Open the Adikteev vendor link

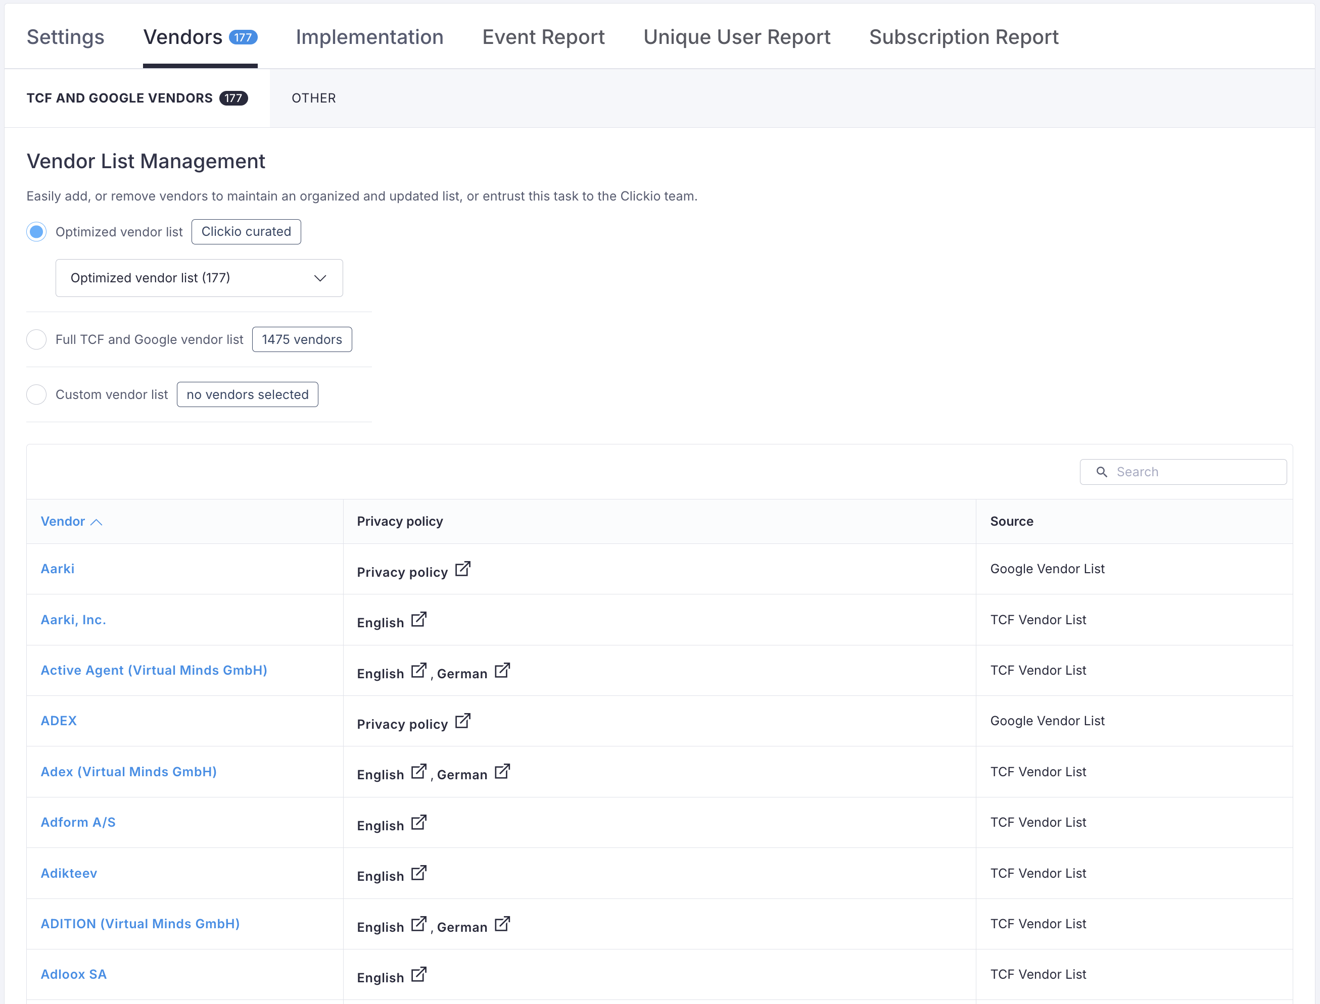point(69,873)
